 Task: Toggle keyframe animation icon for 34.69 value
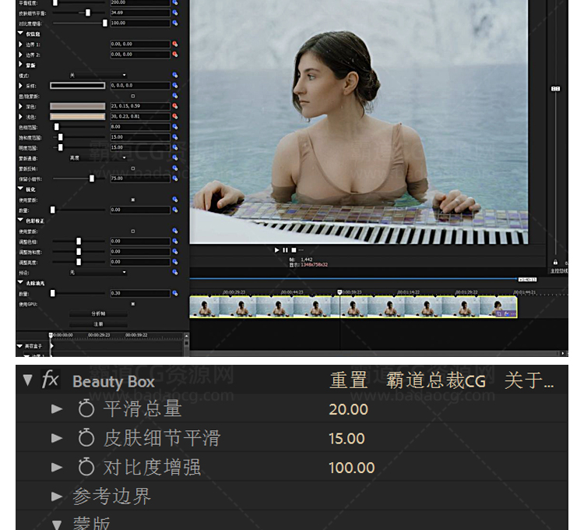coord(174,12)
